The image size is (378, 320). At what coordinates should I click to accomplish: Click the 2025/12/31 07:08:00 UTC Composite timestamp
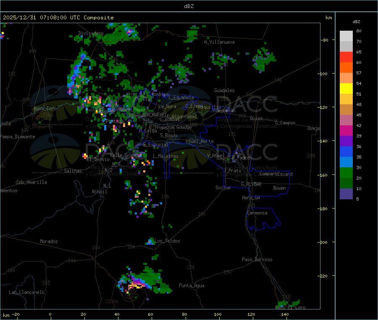pyautogui.click(x=58, y=18)
